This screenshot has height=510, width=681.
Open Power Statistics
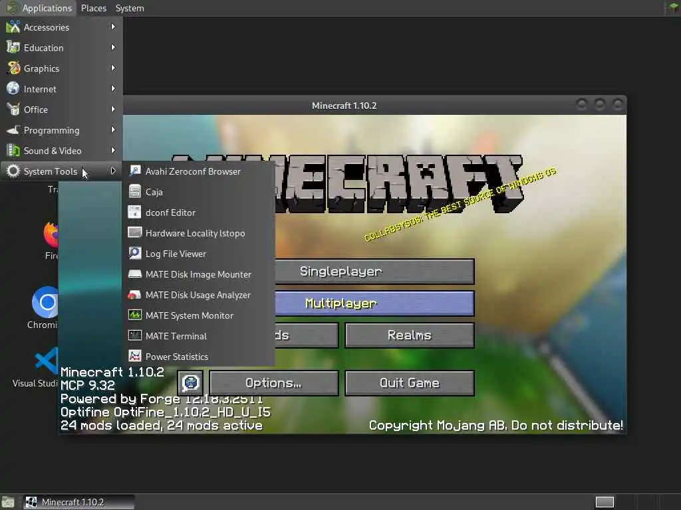coord(199,357)
